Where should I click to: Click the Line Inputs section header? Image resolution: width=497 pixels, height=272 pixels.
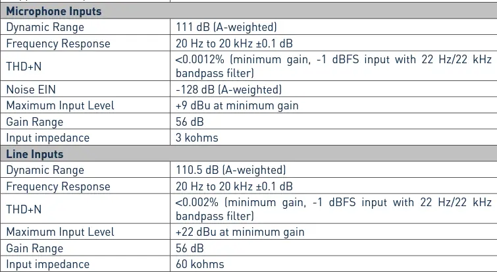coord(34,153)
